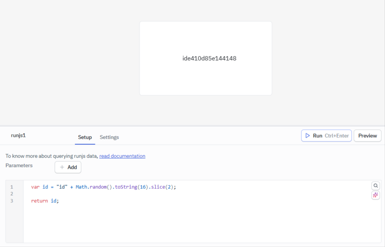
Task: Open the Preview of the query
Action: click(367, 136)
